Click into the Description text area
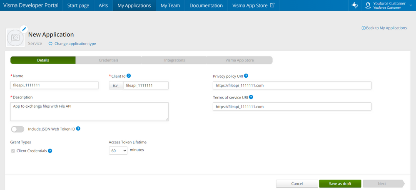The image size is (416, 190). pyautogui.click(x=90, y=111)
